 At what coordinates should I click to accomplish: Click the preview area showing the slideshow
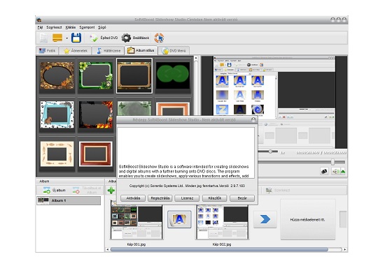pyautogui.click(x=274, y=103)
